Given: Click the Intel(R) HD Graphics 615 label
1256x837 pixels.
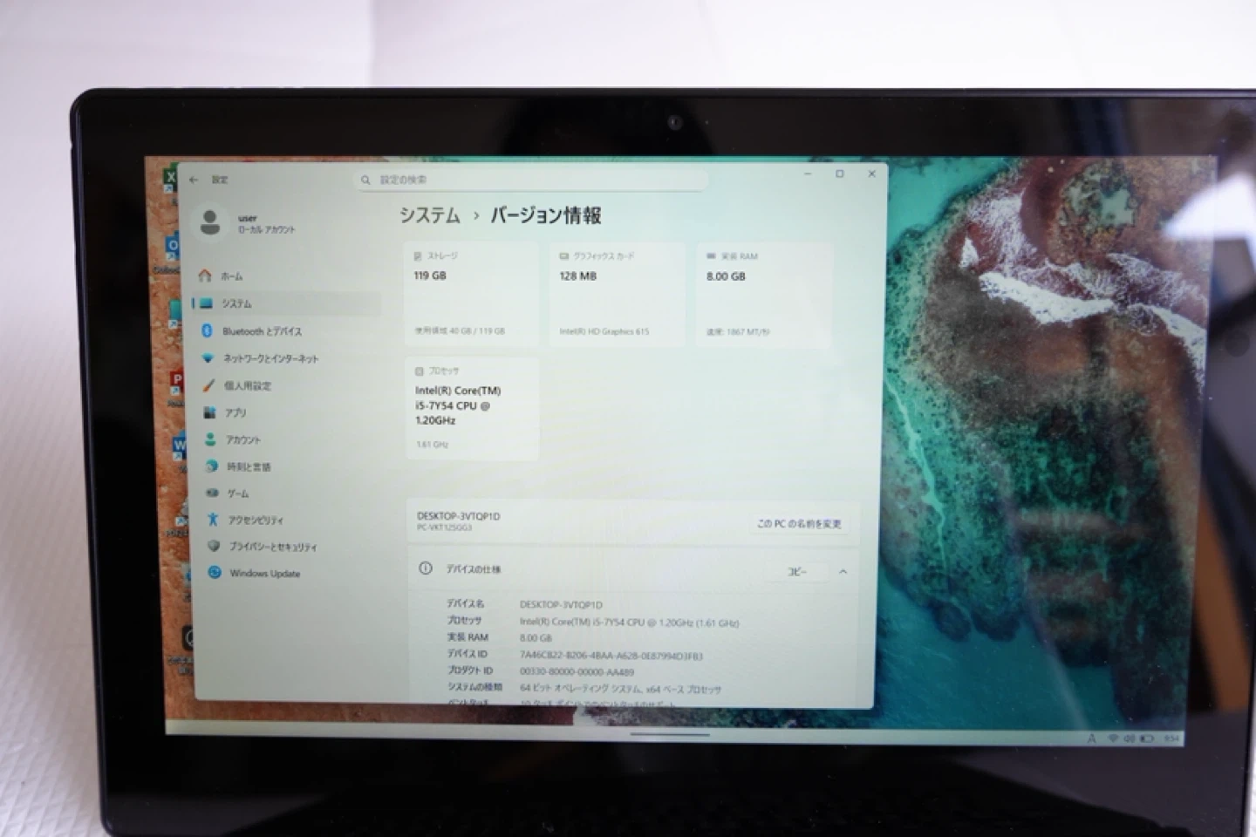Looking at the screenshot, I should 604,331.
